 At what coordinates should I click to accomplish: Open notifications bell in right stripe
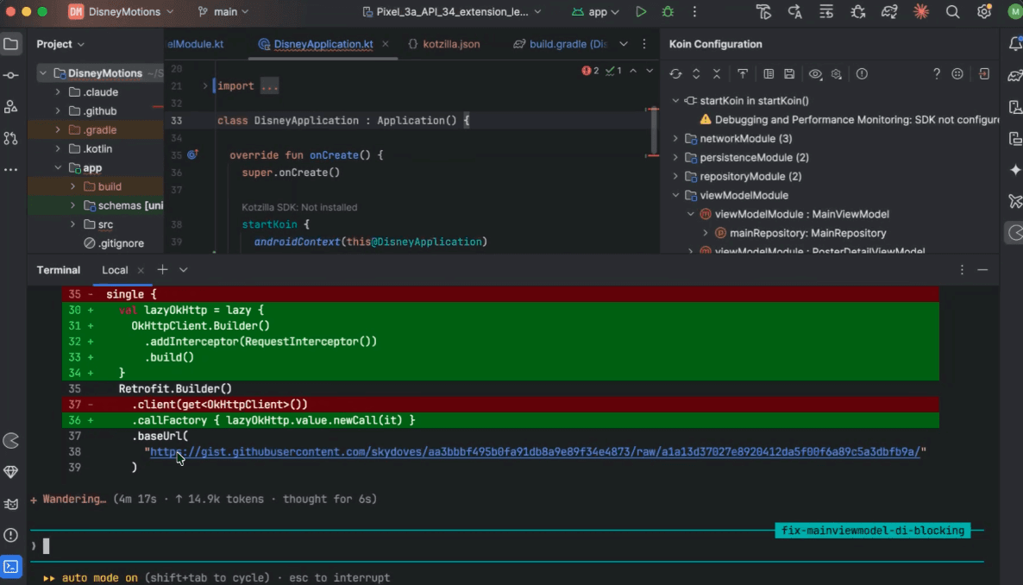pyautogui.click(x=1015, y=44)
